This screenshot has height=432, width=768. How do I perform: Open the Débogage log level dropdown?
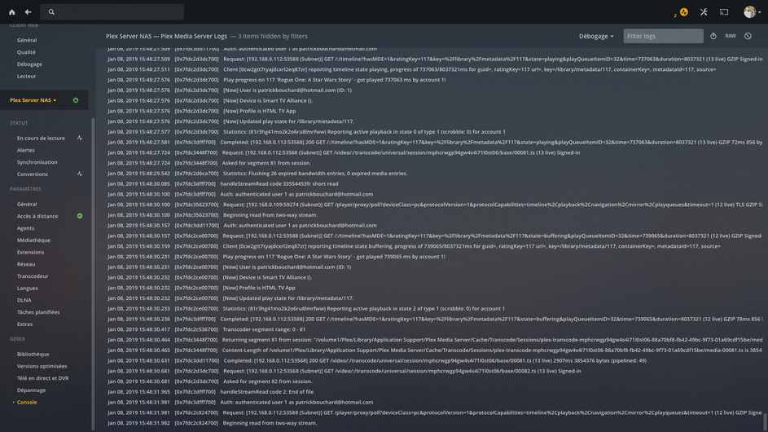pos(596,36)
